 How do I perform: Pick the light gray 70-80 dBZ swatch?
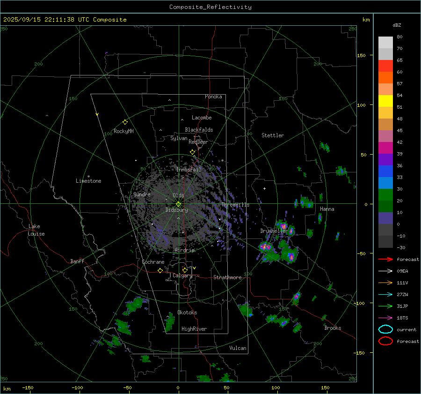[385, 43]
